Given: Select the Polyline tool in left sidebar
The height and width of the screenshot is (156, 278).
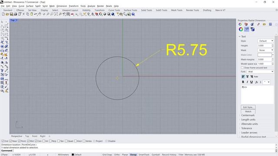Looking at the screenshot, I should (x=2, y=26).
